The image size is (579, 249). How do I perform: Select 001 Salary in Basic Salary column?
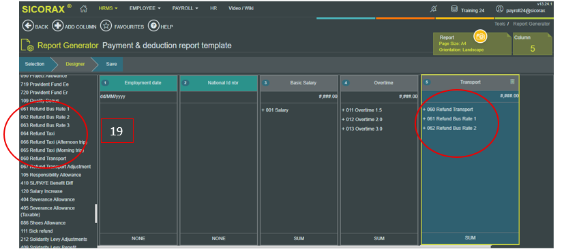coord(275,110)
